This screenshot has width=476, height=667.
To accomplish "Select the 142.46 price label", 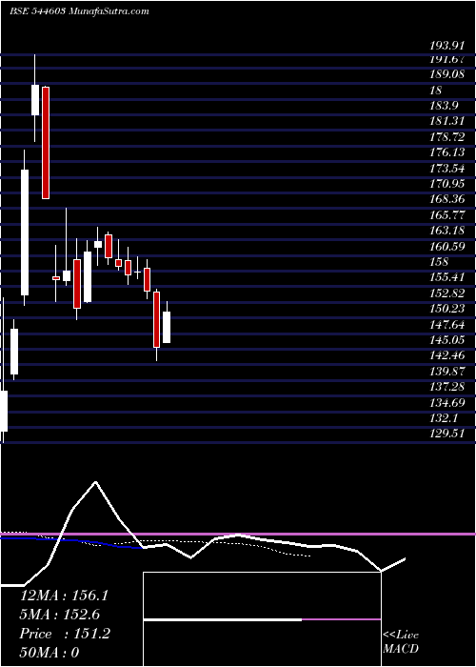I will point(447,356).
